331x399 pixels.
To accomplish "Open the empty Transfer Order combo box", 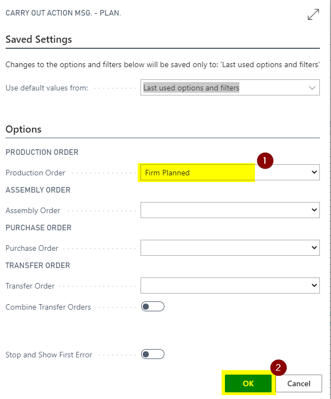I will tap(230, 285).
